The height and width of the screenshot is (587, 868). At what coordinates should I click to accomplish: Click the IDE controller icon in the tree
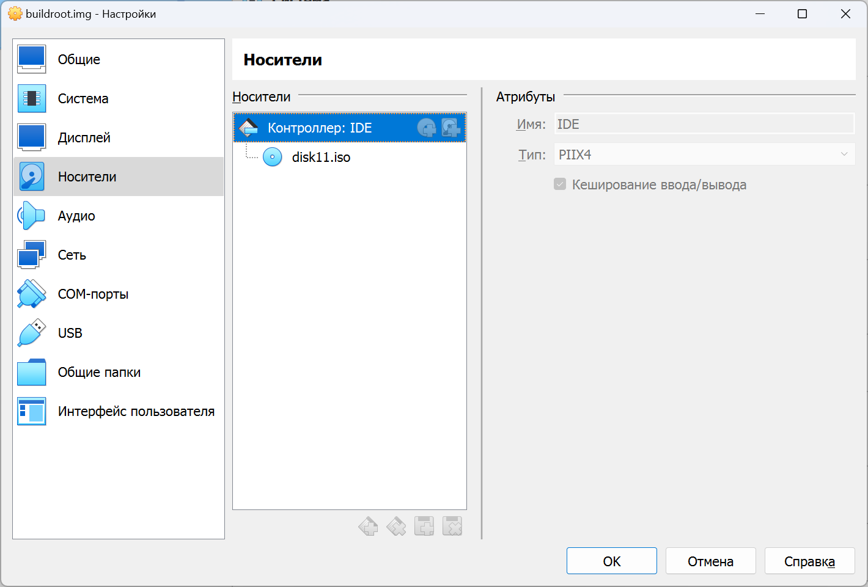point(249,128)
